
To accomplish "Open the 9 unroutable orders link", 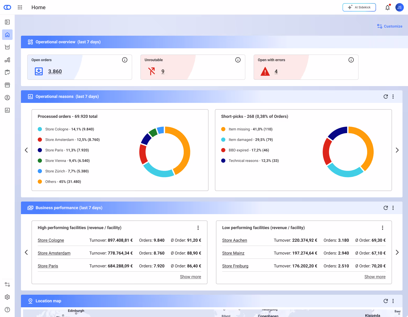I will (x=163, y=71).
